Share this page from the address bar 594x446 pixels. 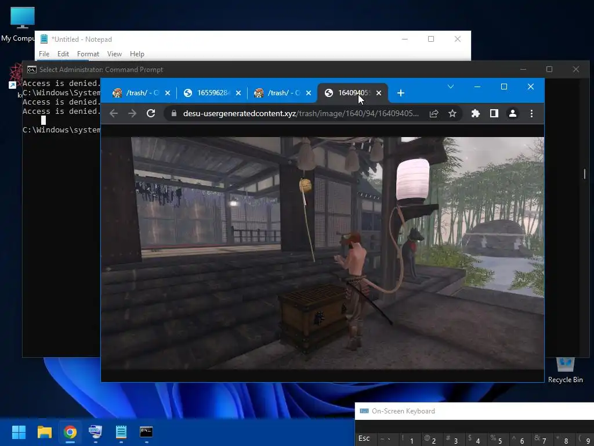[x=434, y=113]
